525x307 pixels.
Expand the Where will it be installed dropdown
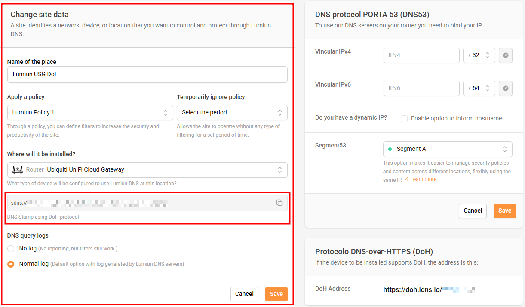[147, 170]
